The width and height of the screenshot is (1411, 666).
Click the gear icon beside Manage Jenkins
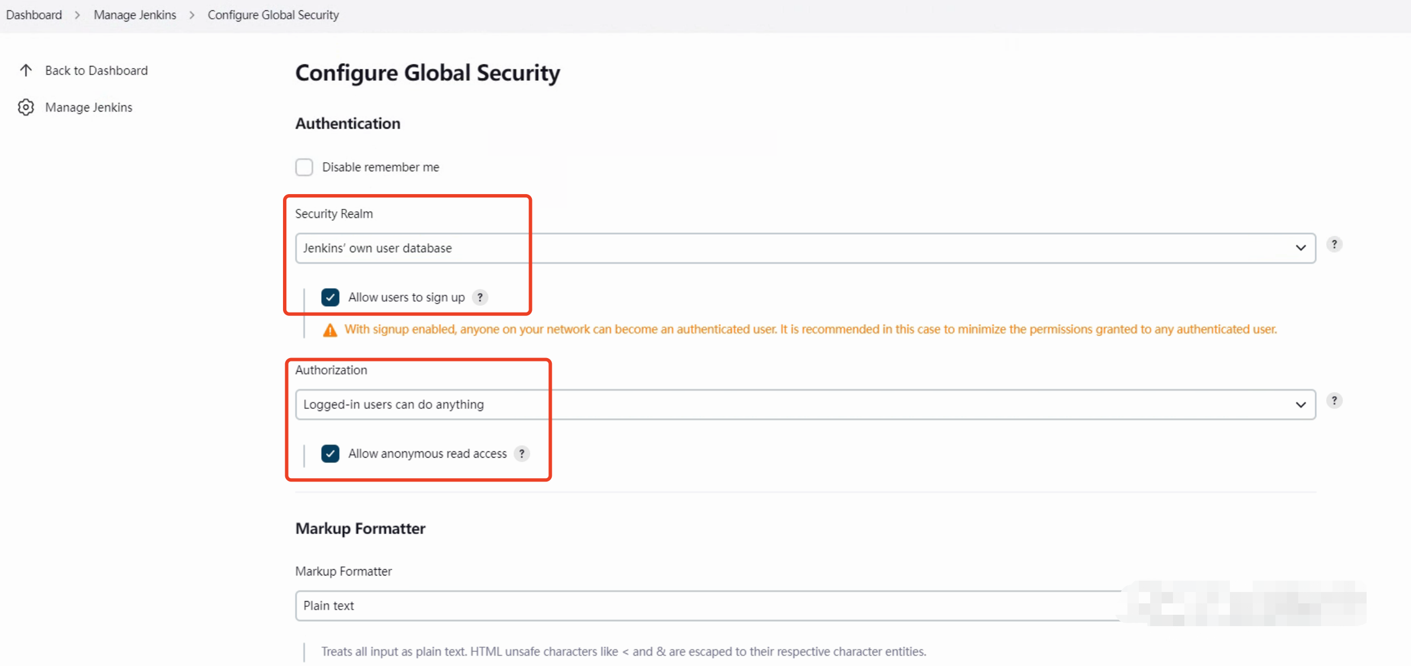point(26,107)
